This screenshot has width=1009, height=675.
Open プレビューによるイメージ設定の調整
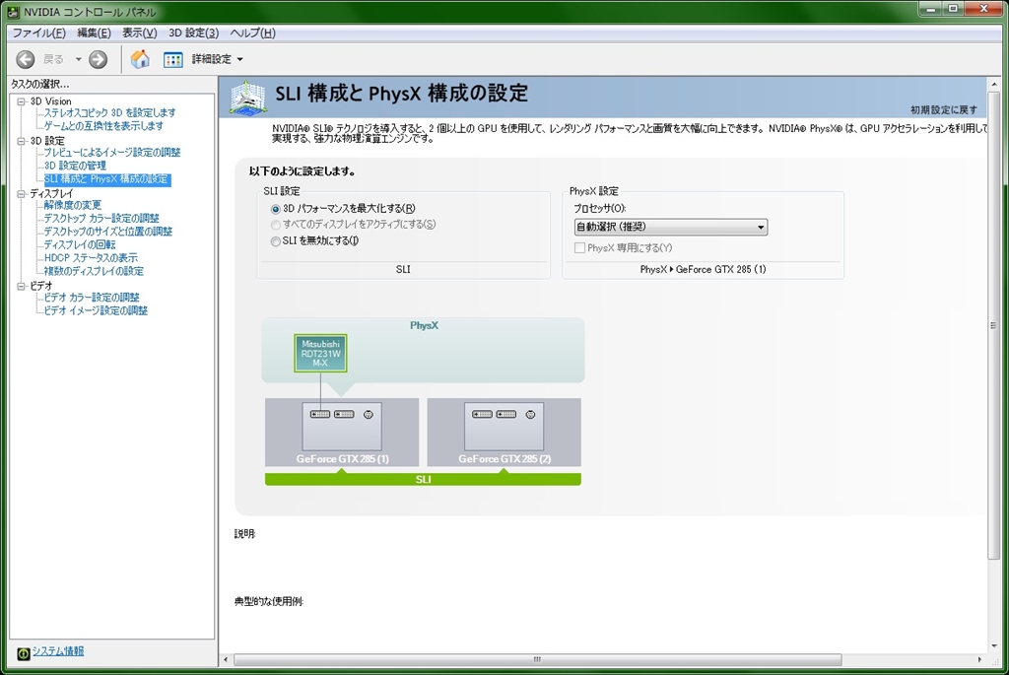pos(112,153)
